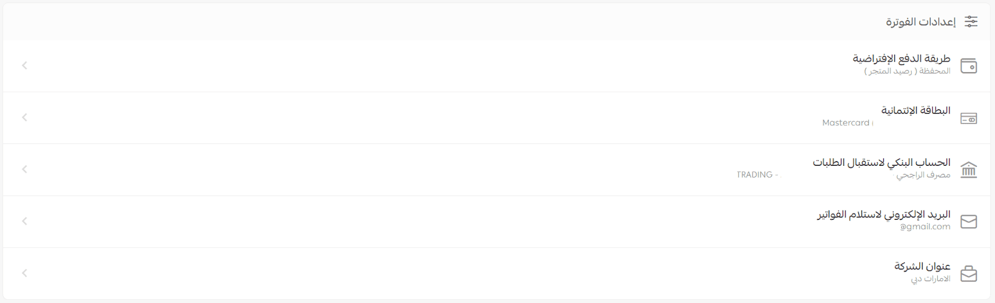Click the envelope email icon

point(969,222)
